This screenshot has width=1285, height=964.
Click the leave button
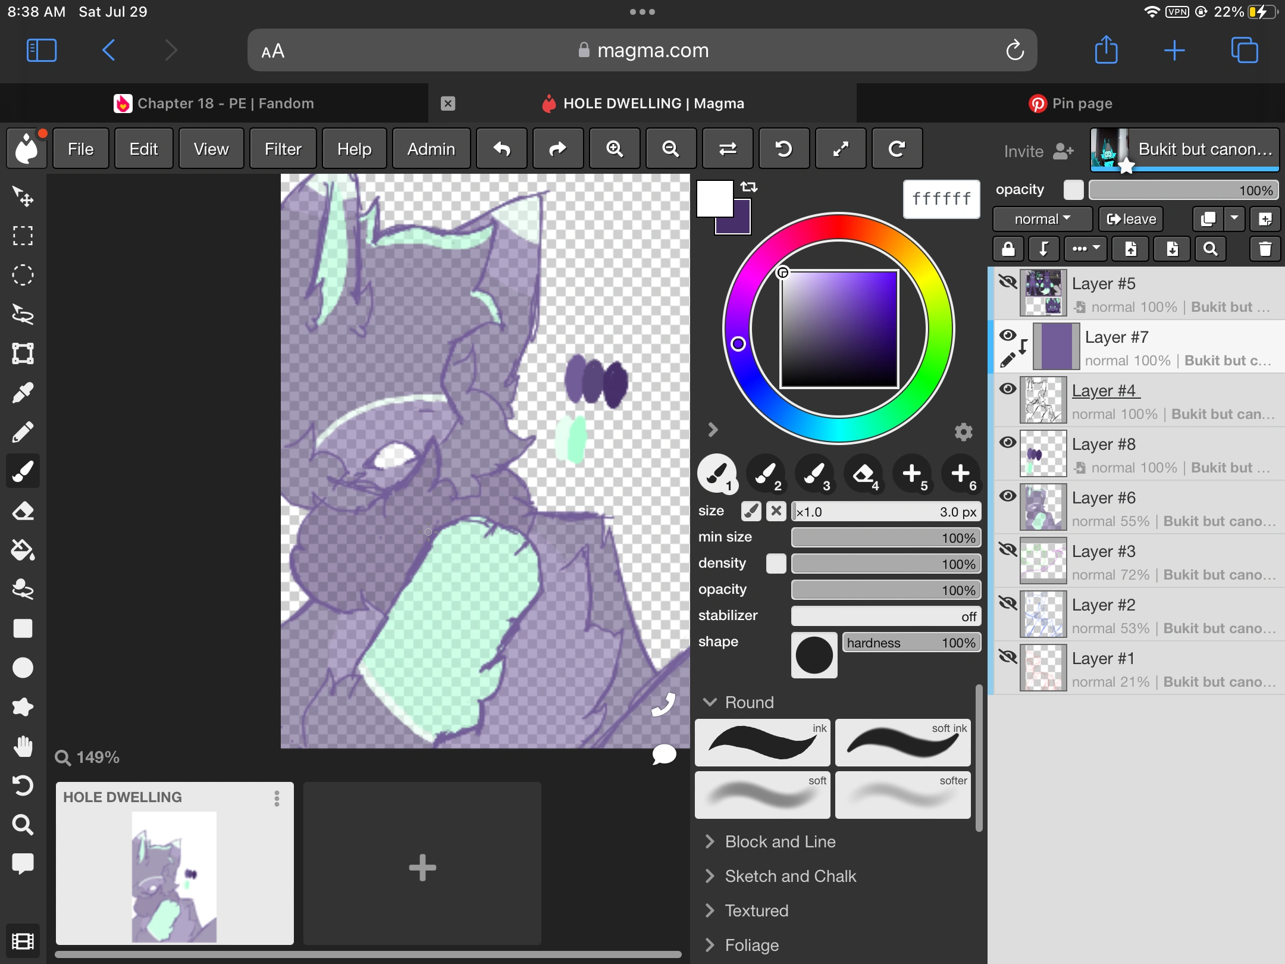tap(1131, 219)
